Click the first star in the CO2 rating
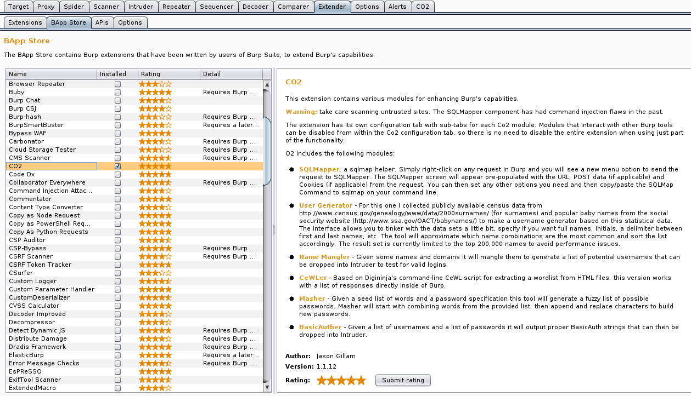The width and height of the screenshot is (691, 396). pos(322,380)
